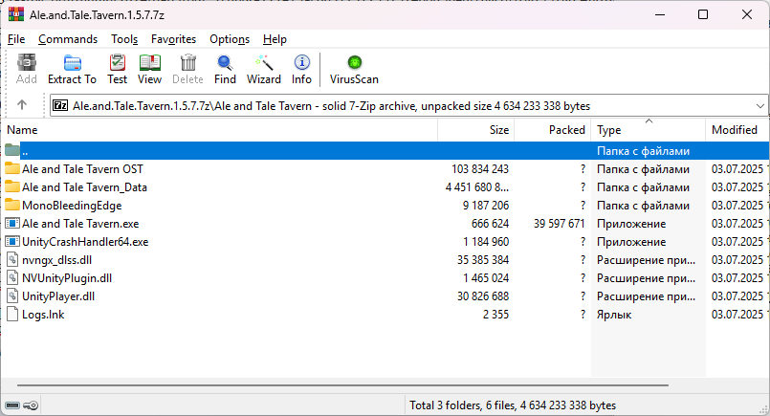This screenshot has width=770, height=416.
Task: Select file name 'Logs.lnk'
Action: [43, 315]
